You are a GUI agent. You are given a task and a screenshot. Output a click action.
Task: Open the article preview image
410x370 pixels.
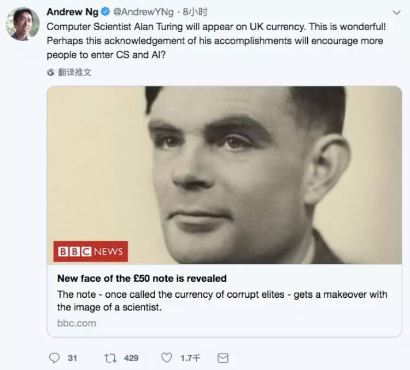click(x=224, y=175)
